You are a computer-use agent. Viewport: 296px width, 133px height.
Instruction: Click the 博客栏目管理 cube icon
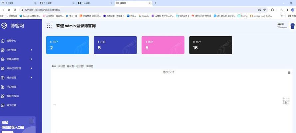[3, 68]
